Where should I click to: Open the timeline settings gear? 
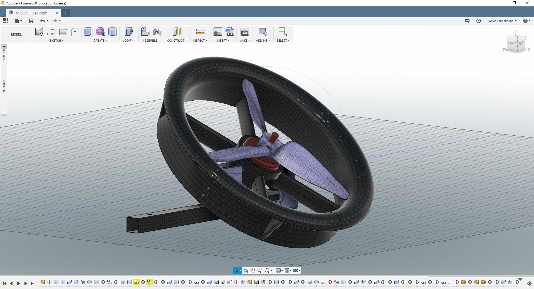529,283
